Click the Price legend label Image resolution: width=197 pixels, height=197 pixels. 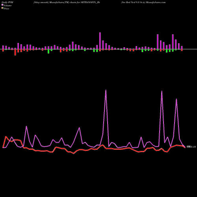coord(6,9)
